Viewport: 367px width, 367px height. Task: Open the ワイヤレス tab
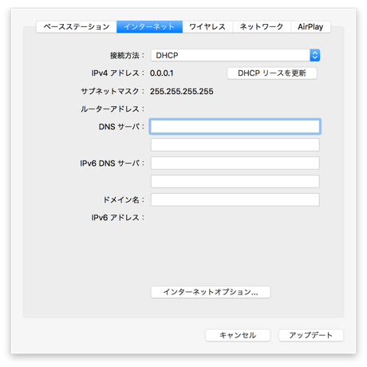207,27
